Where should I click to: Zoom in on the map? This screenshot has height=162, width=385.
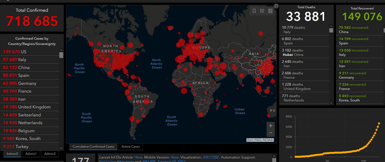coord(271,126)
